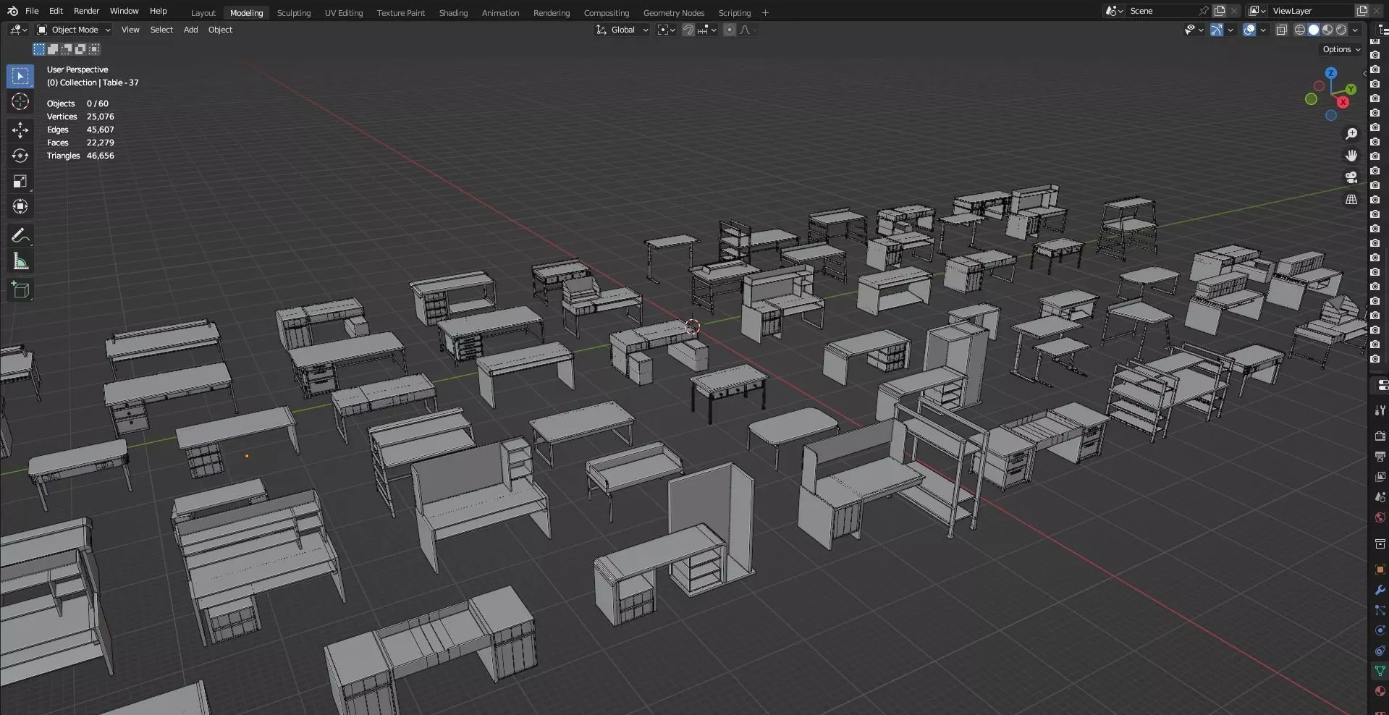Select the Select Box tool
Image resolution: width=1389 pixels, height=715 pixels.
[x=20, y=76]
